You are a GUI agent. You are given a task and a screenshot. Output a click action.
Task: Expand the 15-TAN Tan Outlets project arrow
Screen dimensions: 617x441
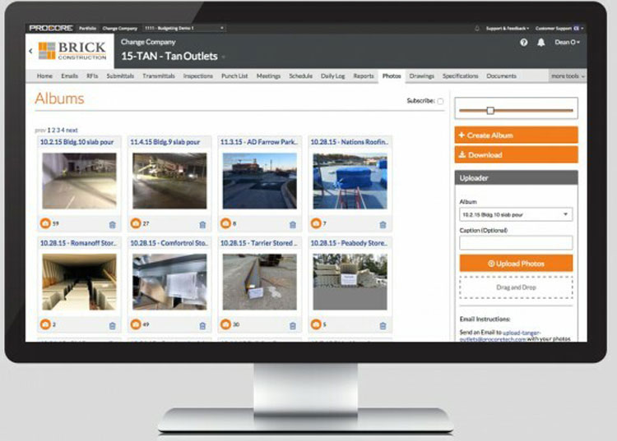tap(224, 57)
